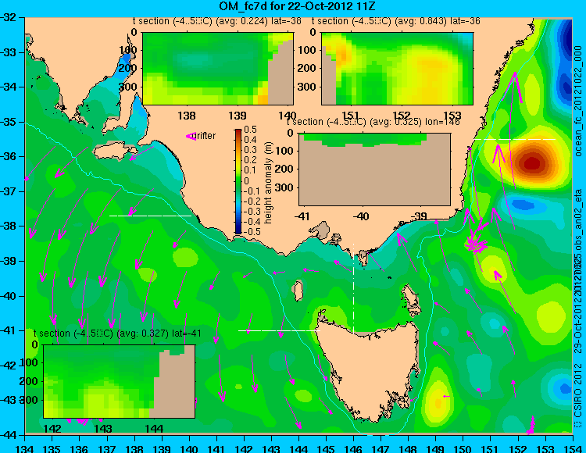Click bottom longitude axis label 146
This screenshot has width=586, height=453.
[x=353, y=448]
